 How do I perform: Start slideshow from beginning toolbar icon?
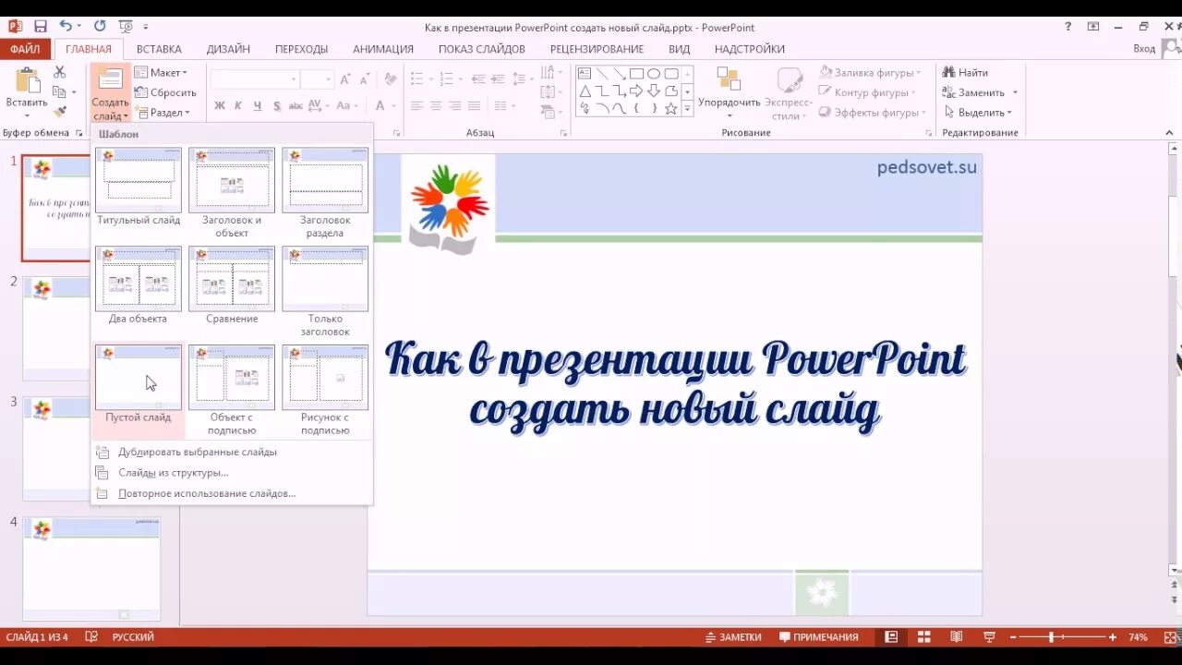click(x=126, y=26)
